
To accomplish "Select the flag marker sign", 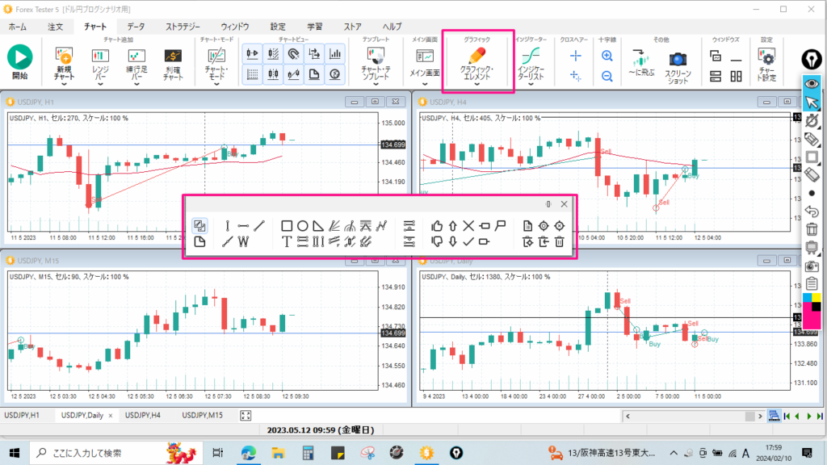I will click(501, 226).
